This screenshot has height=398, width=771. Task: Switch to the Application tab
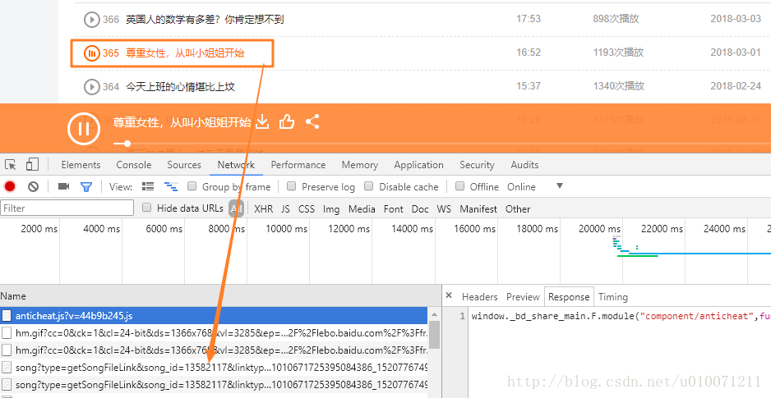(418, 166)
